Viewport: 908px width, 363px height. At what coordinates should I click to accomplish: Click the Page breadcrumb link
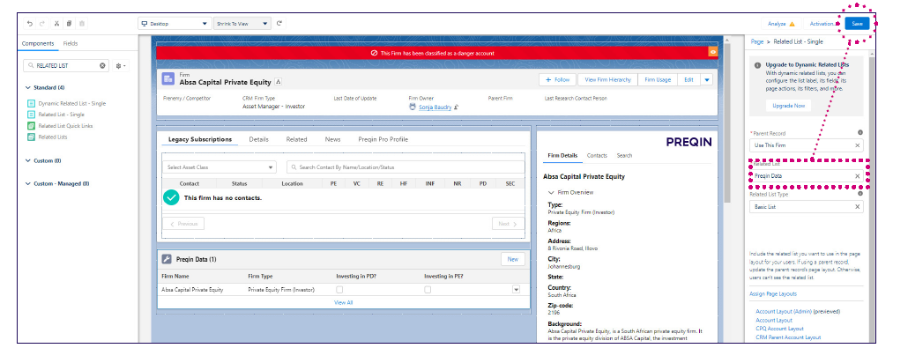pos(757,41)
